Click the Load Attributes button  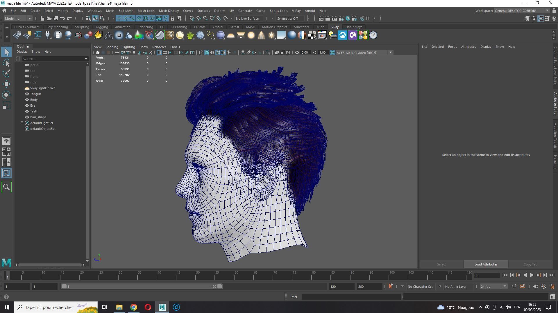point(486,264)
